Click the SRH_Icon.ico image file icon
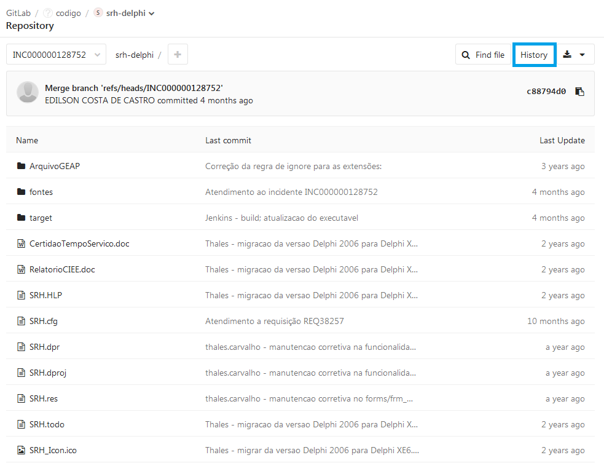 (x=22, y=450)
